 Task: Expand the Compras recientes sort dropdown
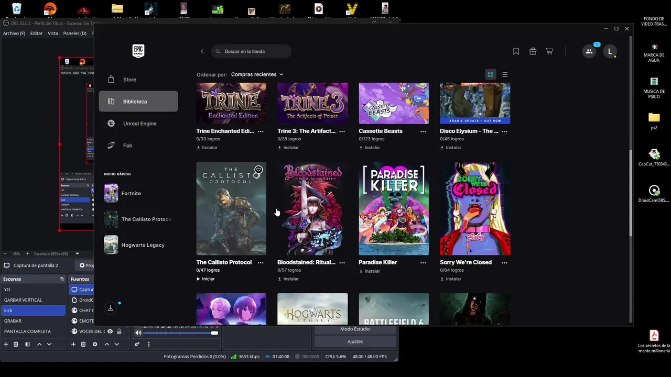tap(257, 74)
